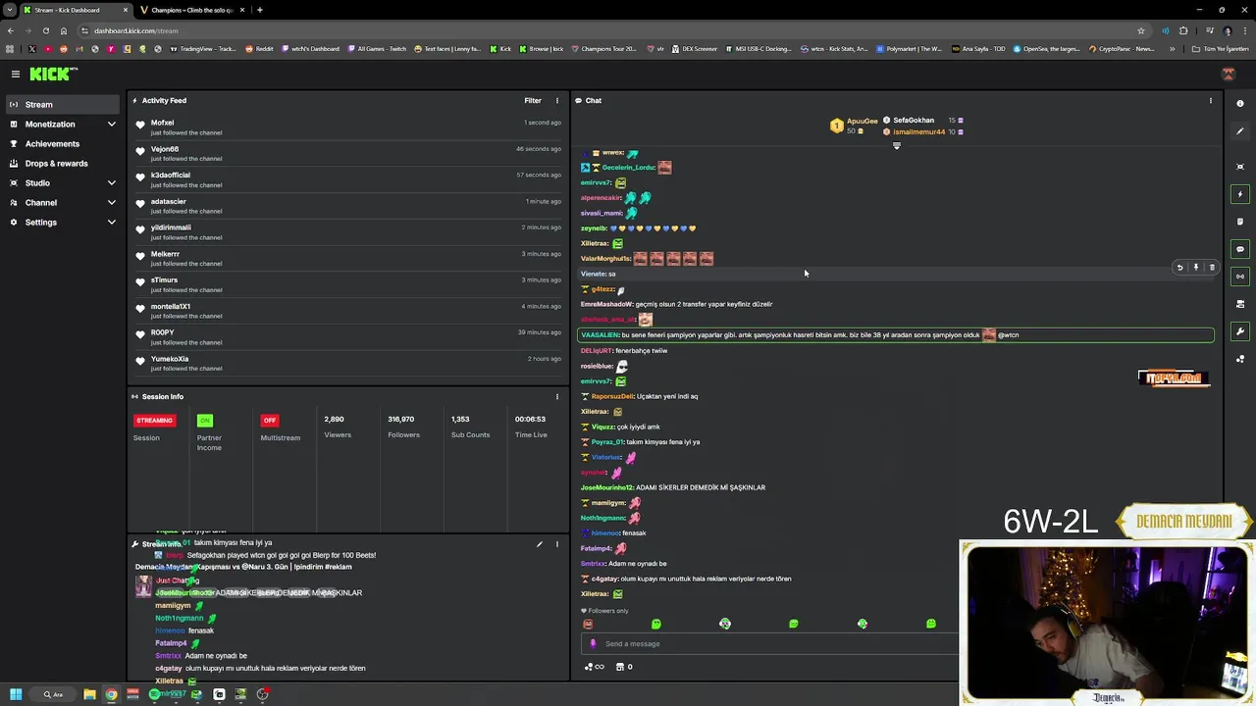
Task: Open Session Info three-dot options
Action: coord(556,396)
